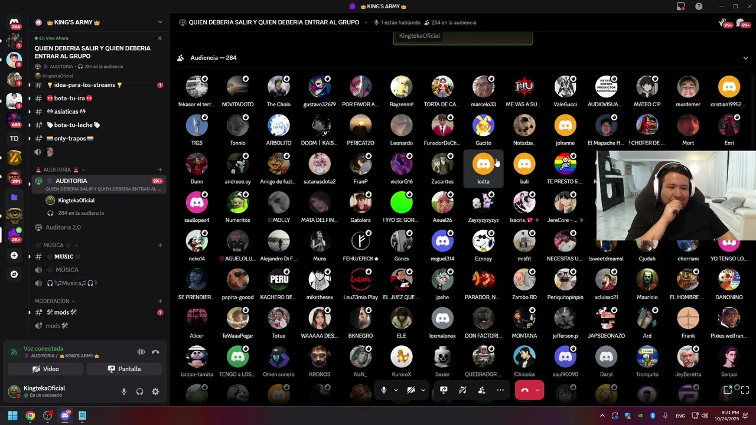Toggle camera in bottom call toolbar

click(x=411, y=390)
